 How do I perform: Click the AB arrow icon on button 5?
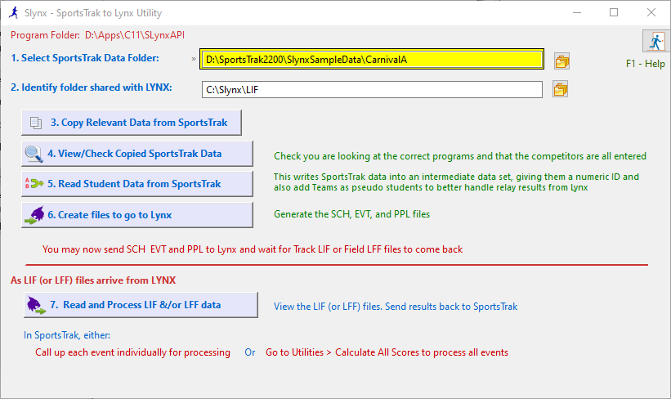click(x=34, y=184)
